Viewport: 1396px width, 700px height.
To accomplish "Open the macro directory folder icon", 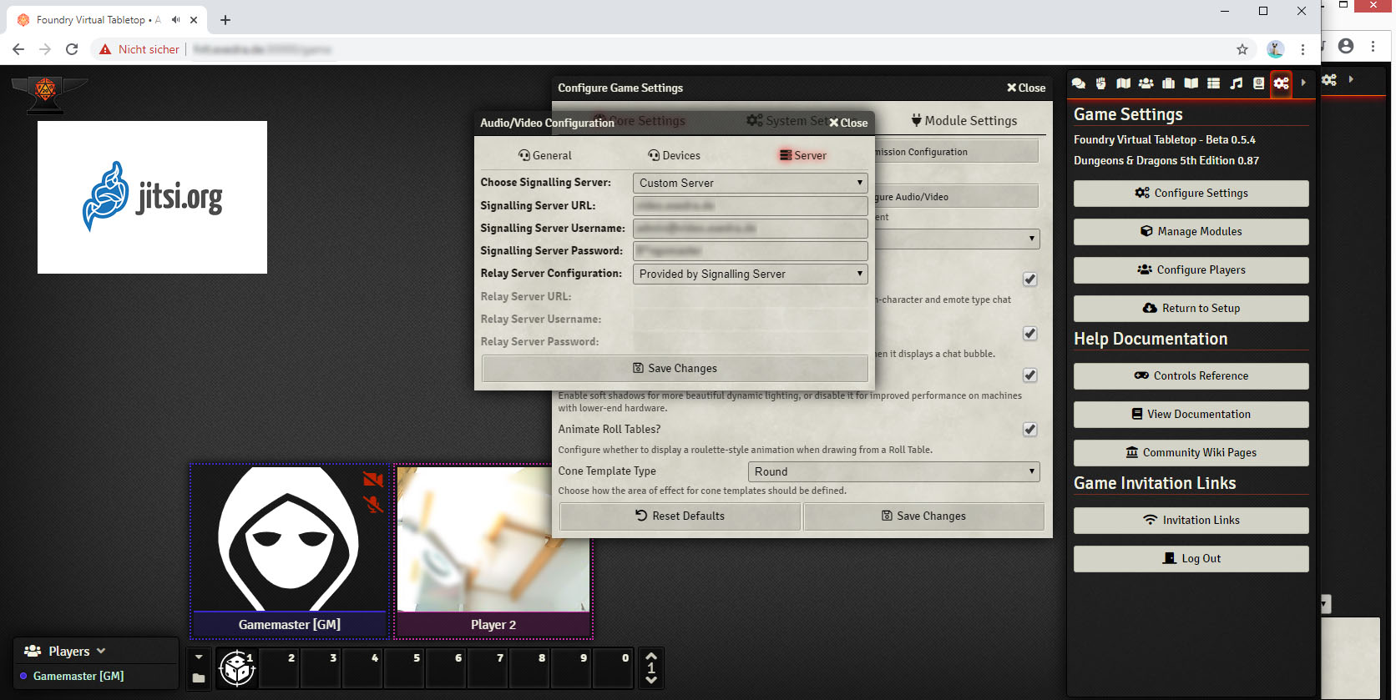I will pyautogui.click(x=199, y=678).
